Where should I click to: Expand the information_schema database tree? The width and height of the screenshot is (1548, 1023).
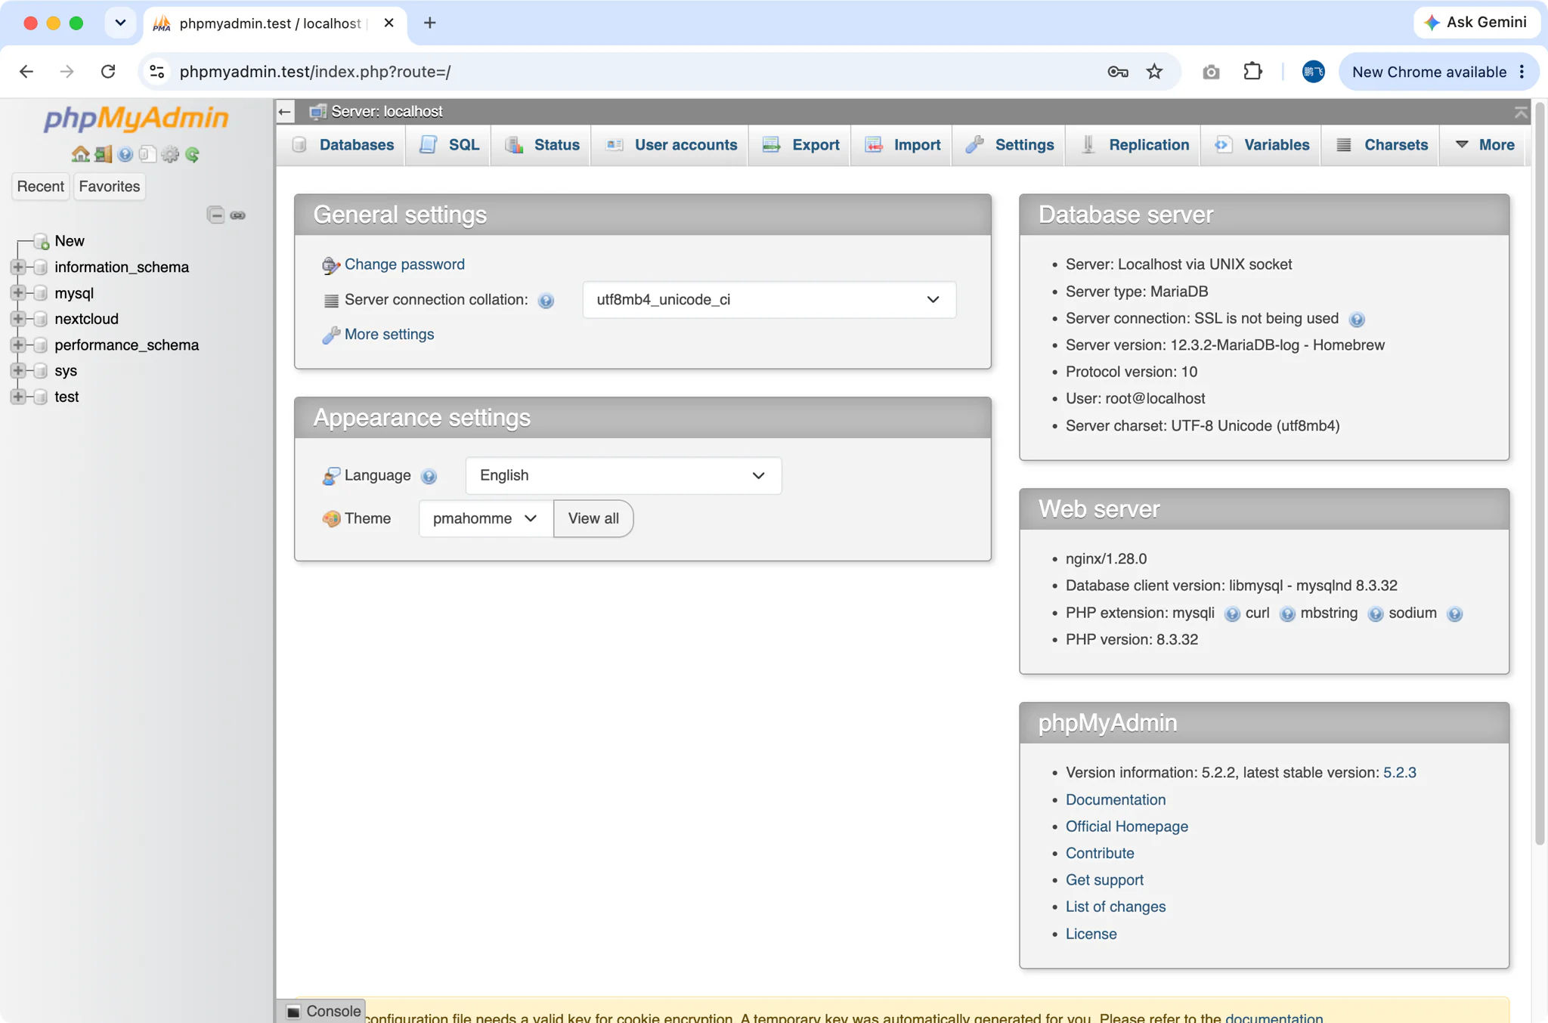pos(18,267)
